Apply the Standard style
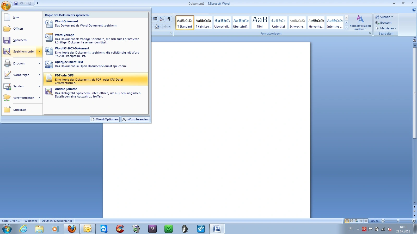The image size is (417, 234). coord(185,23)
